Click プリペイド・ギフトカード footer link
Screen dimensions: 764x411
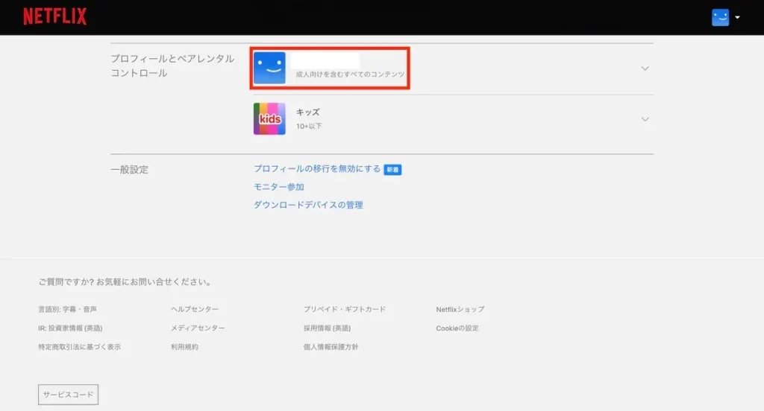[x=345, y=309]
